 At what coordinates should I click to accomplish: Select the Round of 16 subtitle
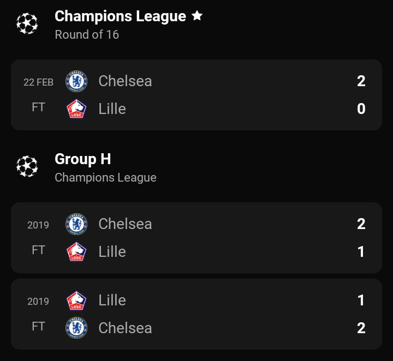click(87, 34)
